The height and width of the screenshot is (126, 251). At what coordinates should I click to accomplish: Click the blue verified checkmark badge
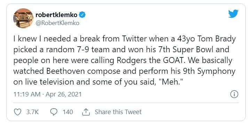click(x=83, y=15)
